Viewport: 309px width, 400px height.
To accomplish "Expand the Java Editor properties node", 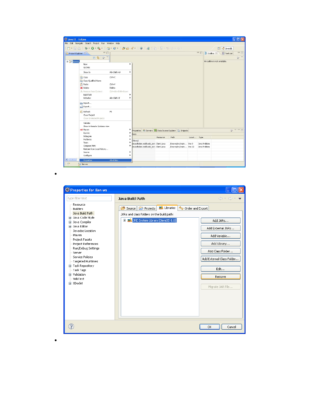I will coord(70,226).
